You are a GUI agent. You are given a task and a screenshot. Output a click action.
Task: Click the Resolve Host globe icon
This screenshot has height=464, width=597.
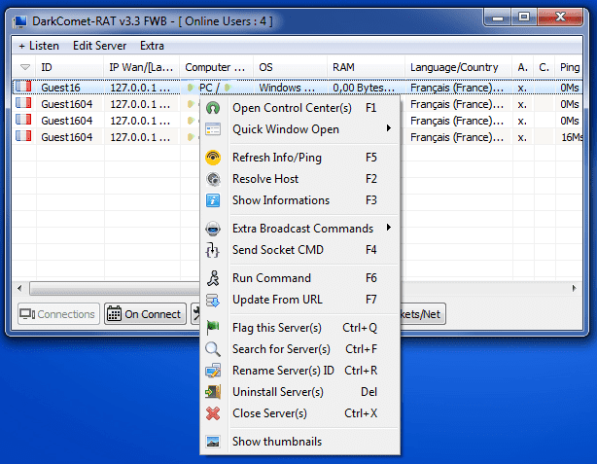pos(213,179)
